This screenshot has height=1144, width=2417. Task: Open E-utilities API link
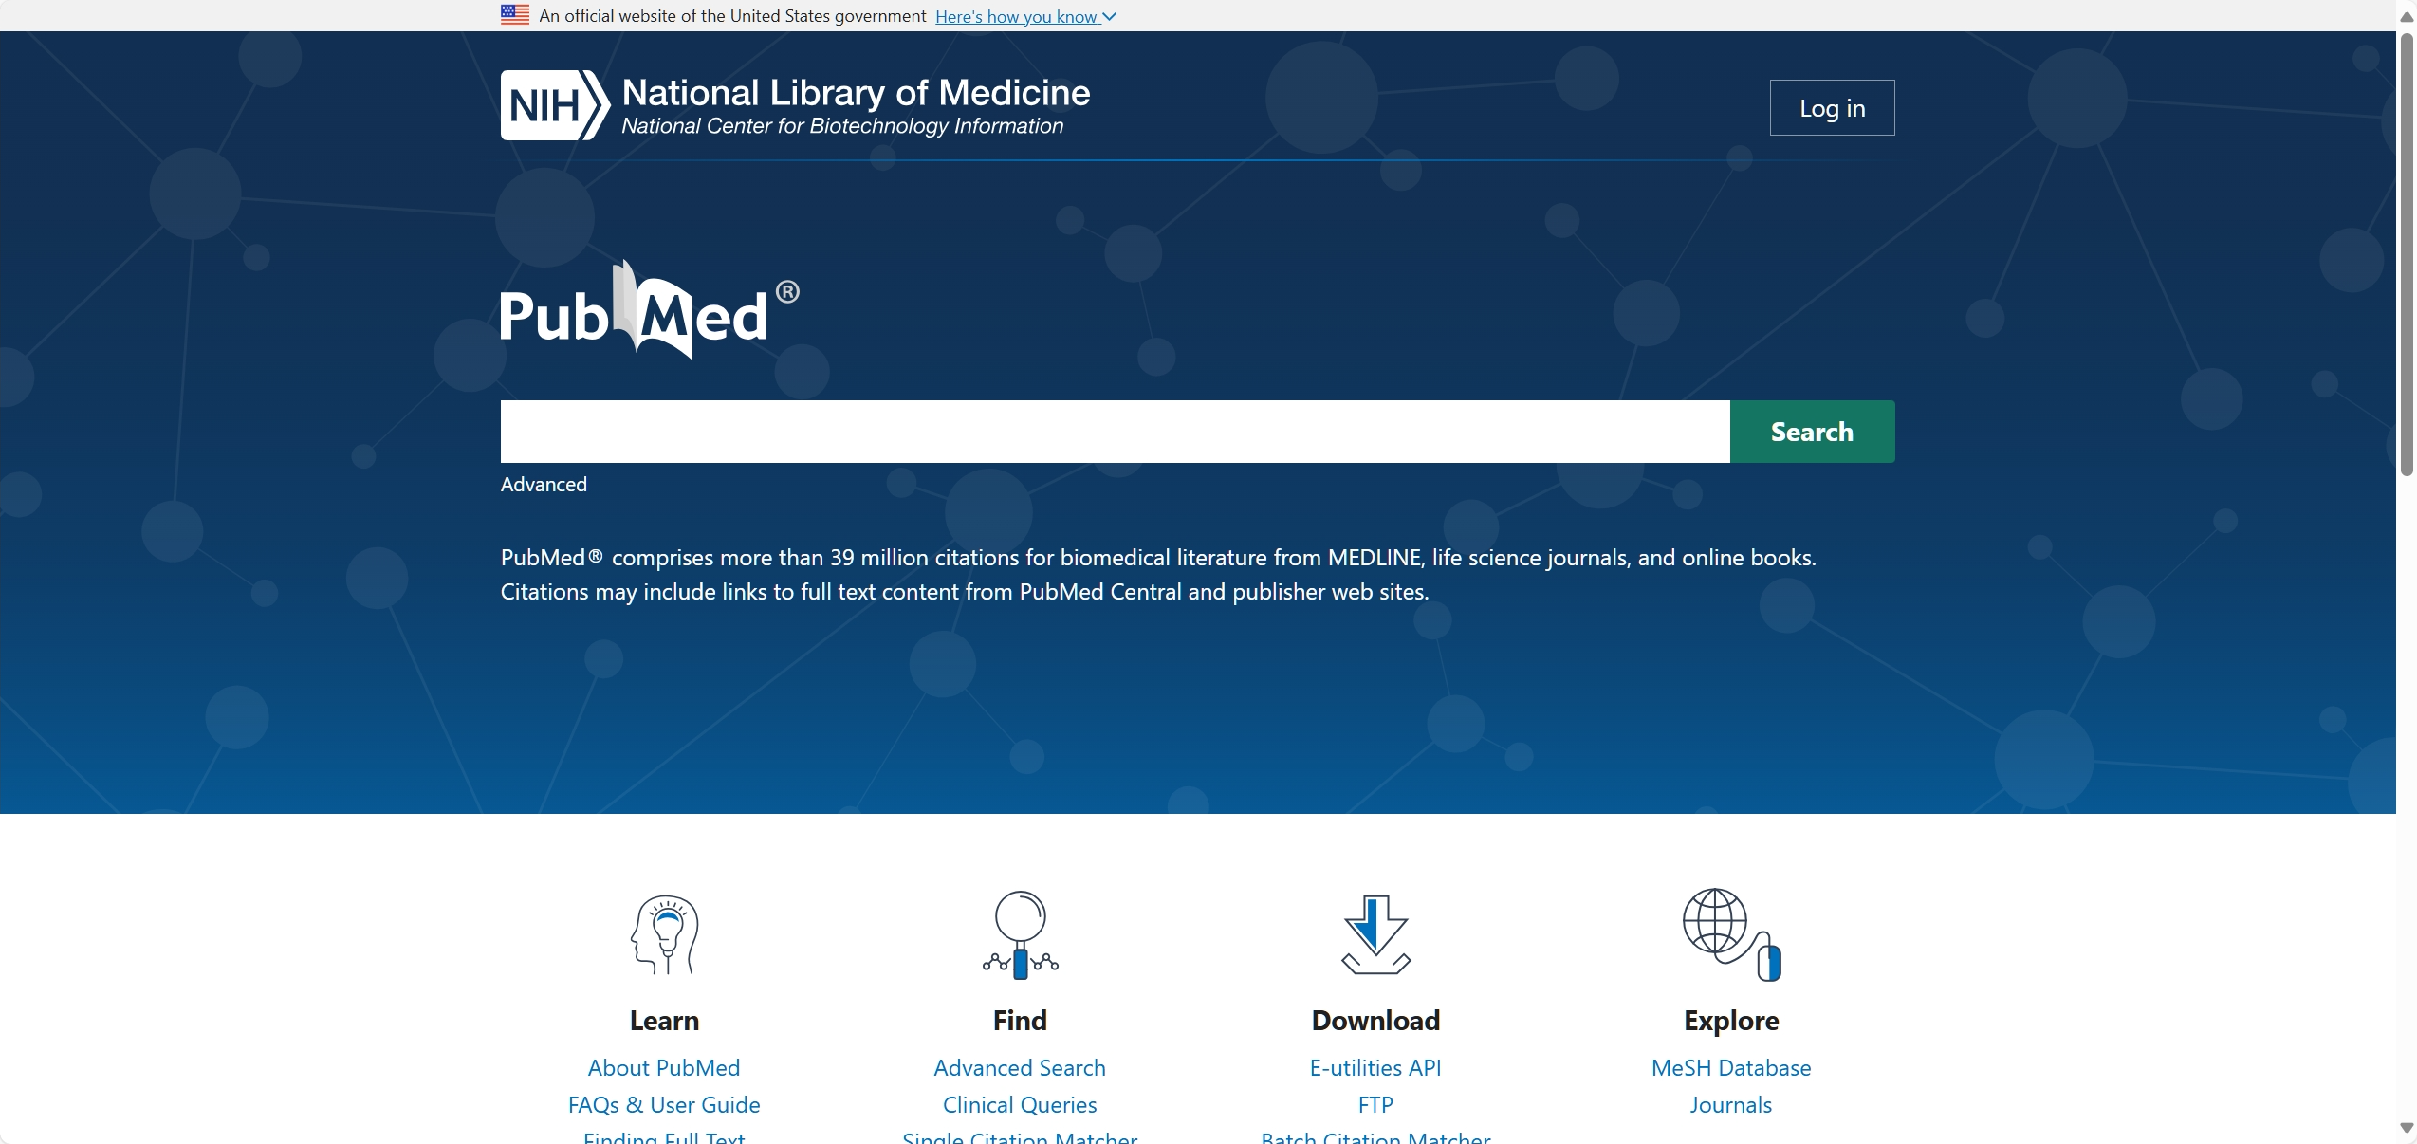[x=1375, y=1068]
